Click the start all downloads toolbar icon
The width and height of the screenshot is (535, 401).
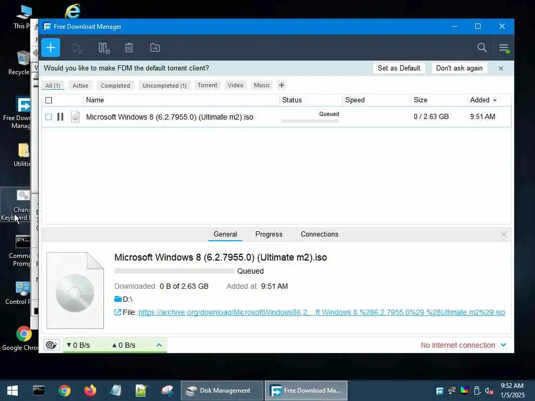point(78,48)
